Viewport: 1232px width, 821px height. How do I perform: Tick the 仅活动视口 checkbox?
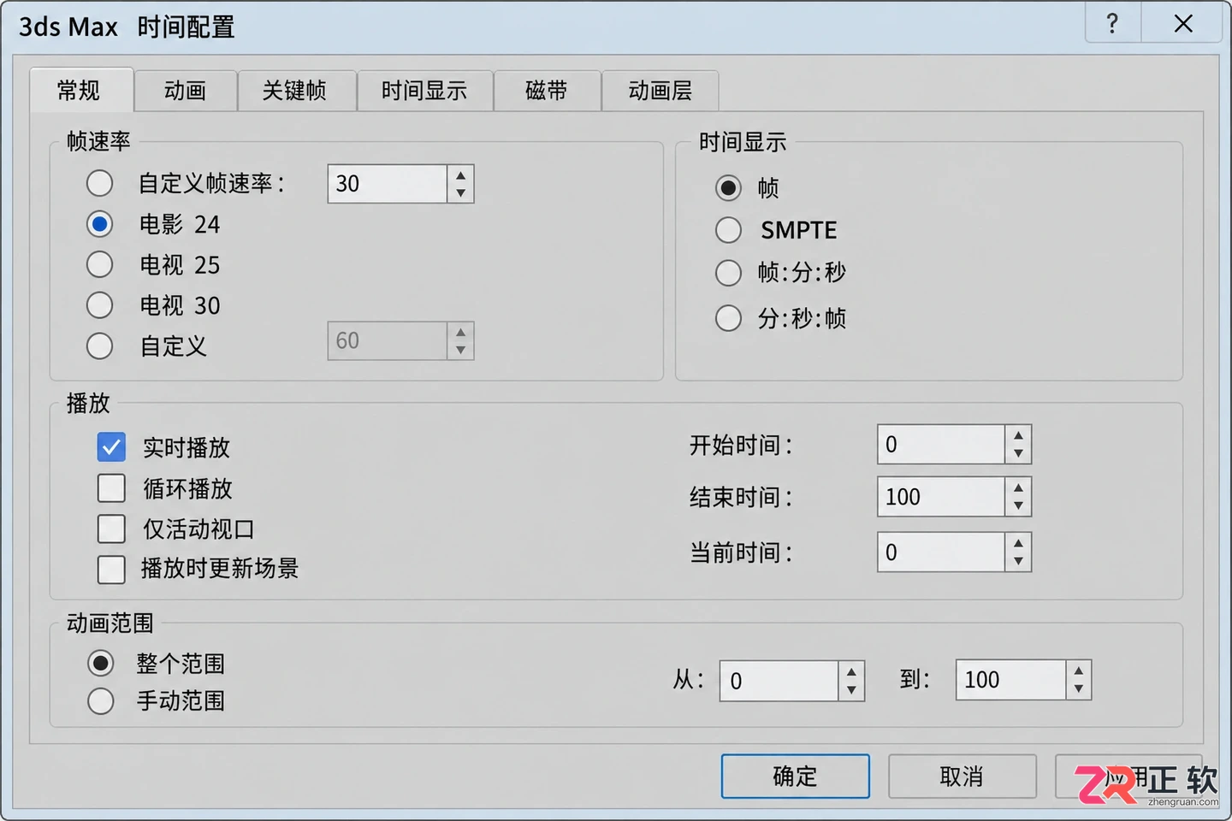(x=111, y=529)
